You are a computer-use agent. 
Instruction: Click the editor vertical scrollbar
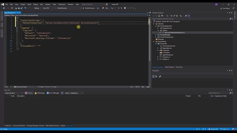pyautogui.click(x=150, y=51)
